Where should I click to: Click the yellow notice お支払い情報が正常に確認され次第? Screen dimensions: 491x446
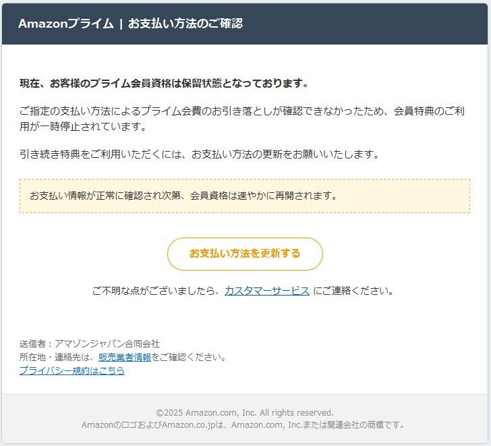245,196
